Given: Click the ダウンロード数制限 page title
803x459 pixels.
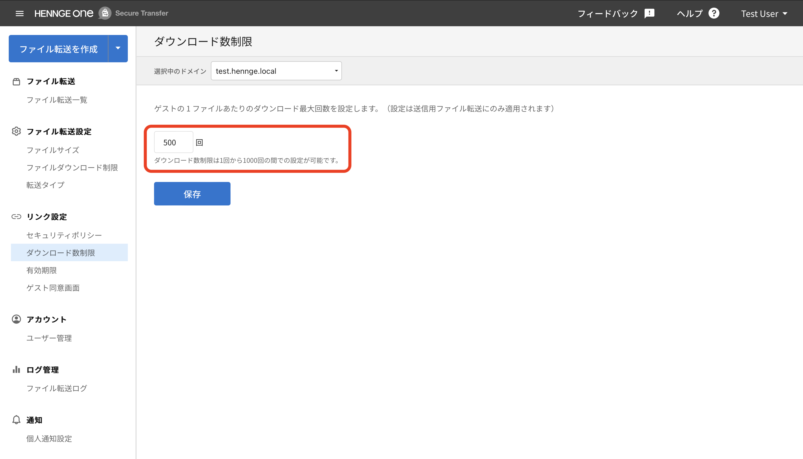Looking at the screenshot, I should (203, 41).
